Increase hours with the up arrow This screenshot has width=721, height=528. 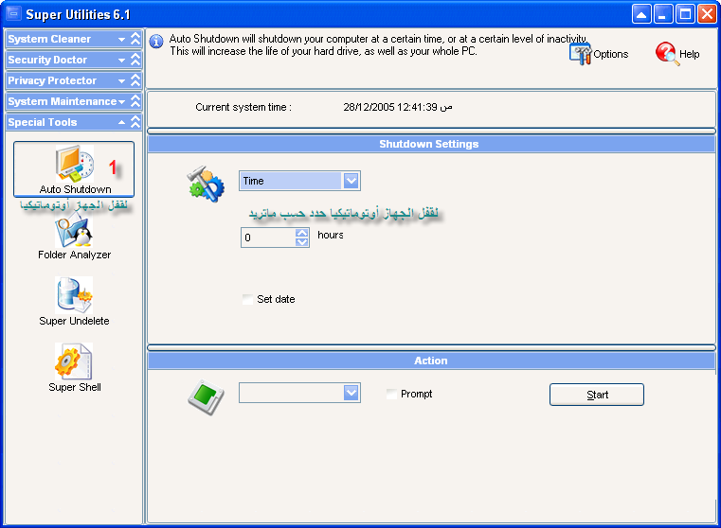point(301,233)
